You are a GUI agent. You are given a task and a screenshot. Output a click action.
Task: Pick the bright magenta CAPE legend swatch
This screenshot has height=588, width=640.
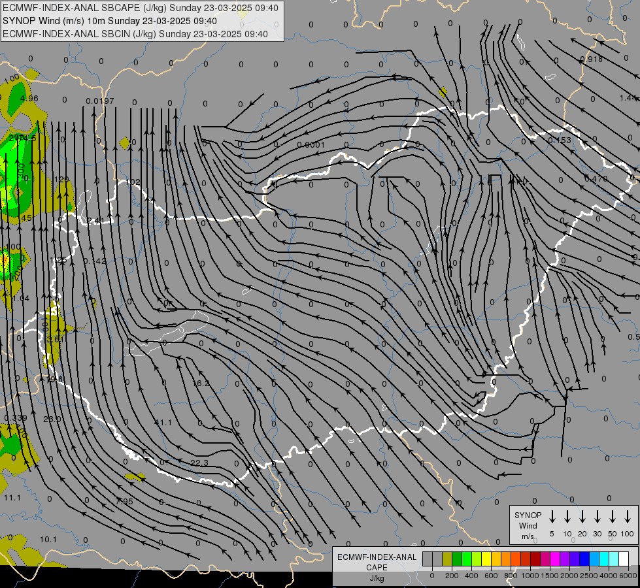[555, 559]
